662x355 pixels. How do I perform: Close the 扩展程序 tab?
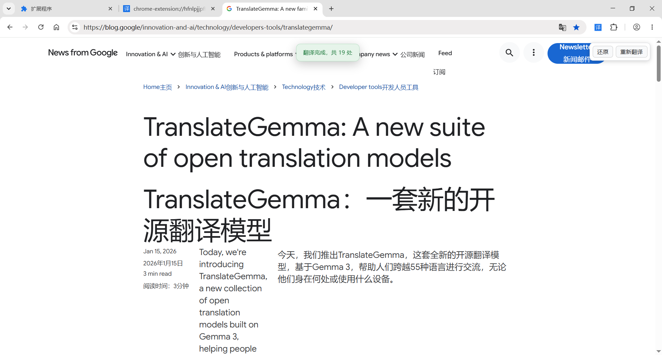pos(110,9)
